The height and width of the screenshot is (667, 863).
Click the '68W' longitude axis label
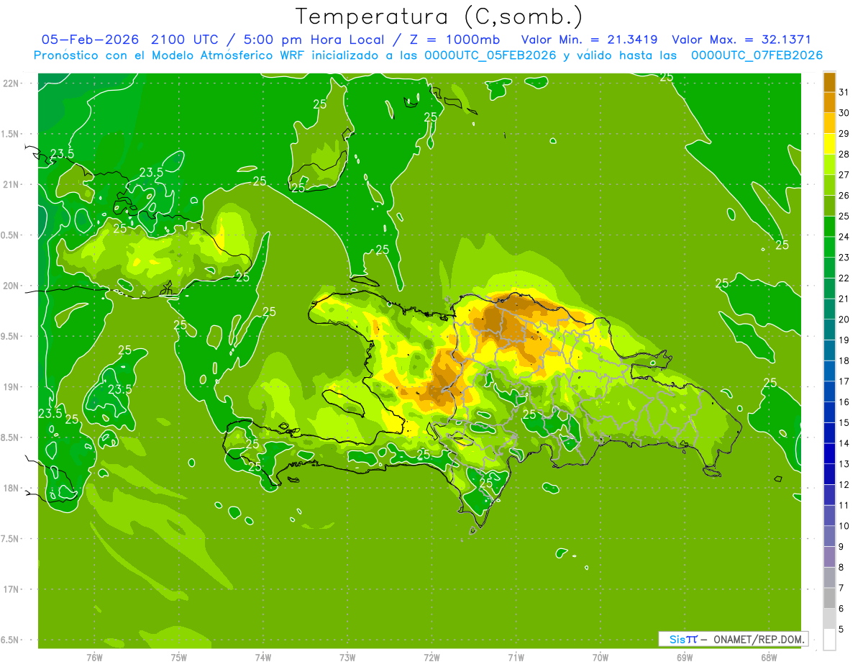(x=769, y=657)
